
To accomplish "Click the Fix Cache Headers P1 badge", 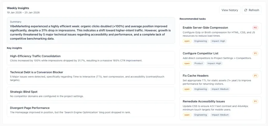I will pos(255,76).
